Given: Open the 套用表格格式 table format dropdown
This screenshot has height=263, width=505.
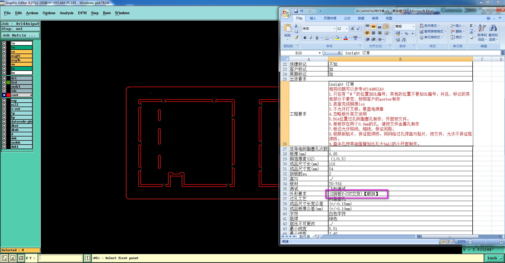Looking at the screenshot, I should pos(432,31).
